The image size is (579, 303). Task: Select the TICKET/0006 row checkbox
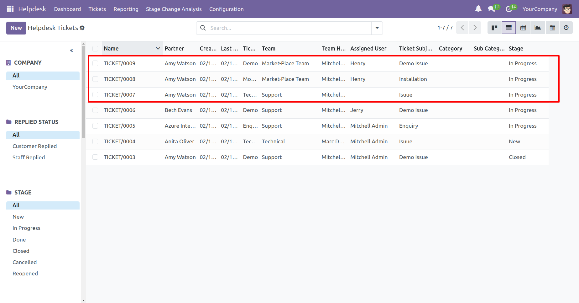[x=95, y=110]
